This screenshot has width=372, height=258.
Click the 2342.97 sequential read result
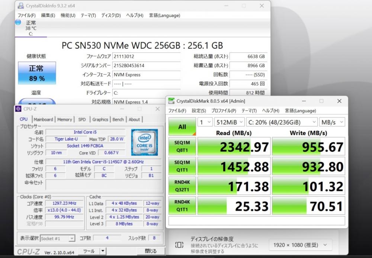234,146
